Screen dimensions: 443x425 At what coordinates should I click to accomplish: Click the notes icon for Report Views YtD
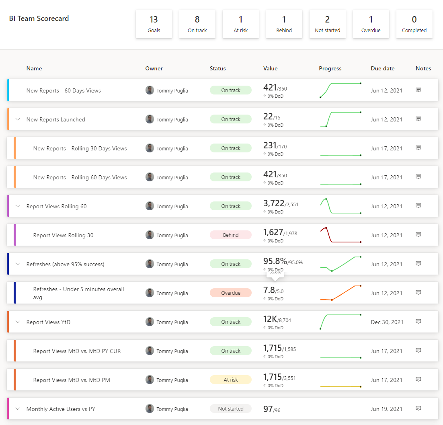click(418, 322)
